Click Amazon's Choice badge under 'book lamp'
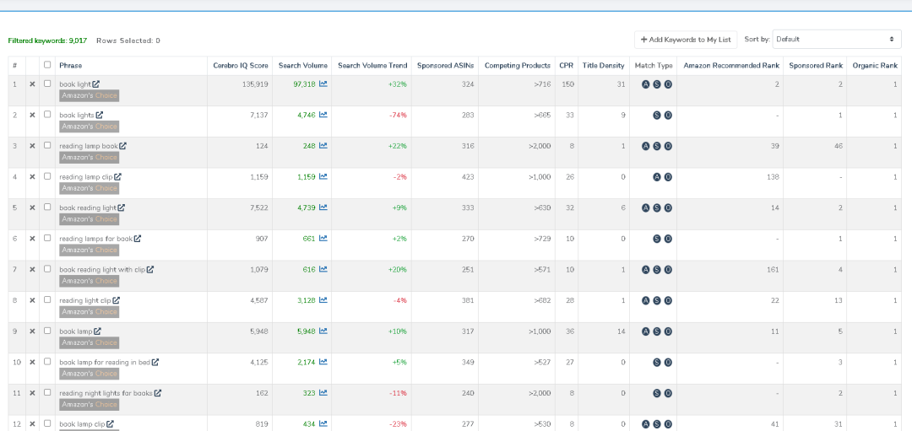The height and width of the screenshot is (431, 912). tap(89, 342)
